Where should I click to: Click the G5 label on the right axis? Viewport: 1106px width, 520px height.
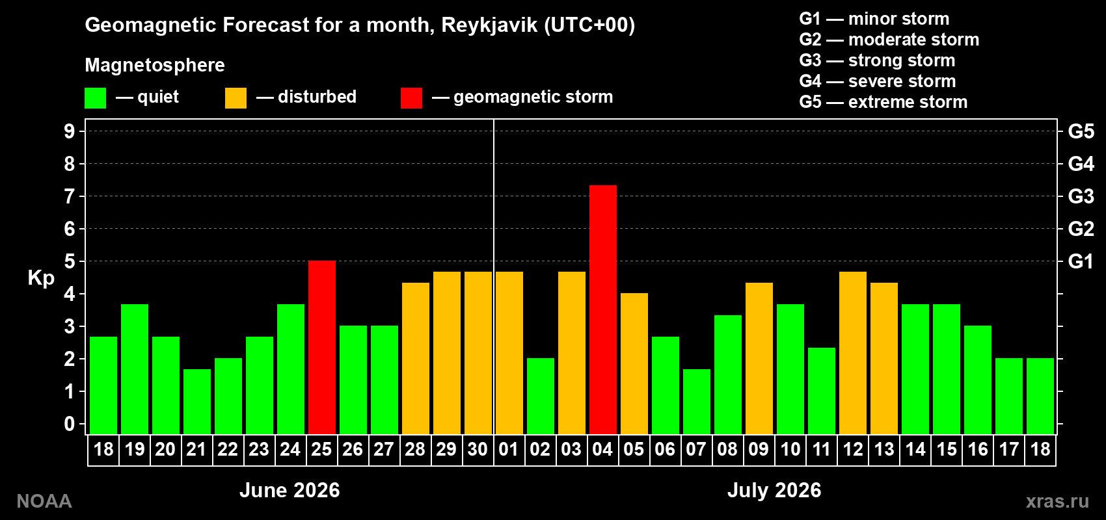(x=1081, y=131)
